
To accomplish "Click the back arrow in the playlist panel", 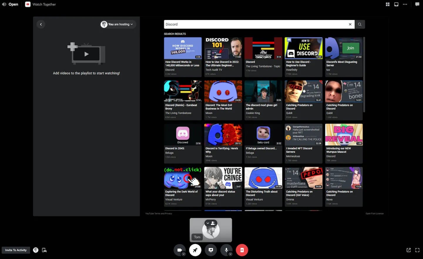I will tap(41, 24).
